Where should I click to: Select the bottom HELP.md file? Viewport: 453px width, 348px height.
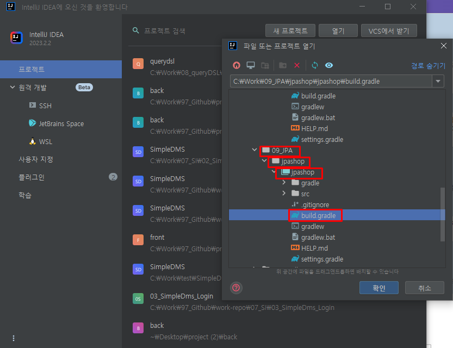(309, 248)
